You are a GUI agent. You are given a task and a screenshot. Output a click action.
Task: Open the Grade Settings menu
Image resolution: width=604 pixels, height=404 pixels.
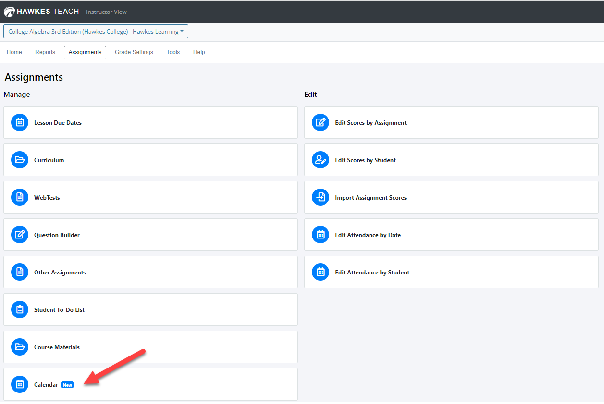134,52
